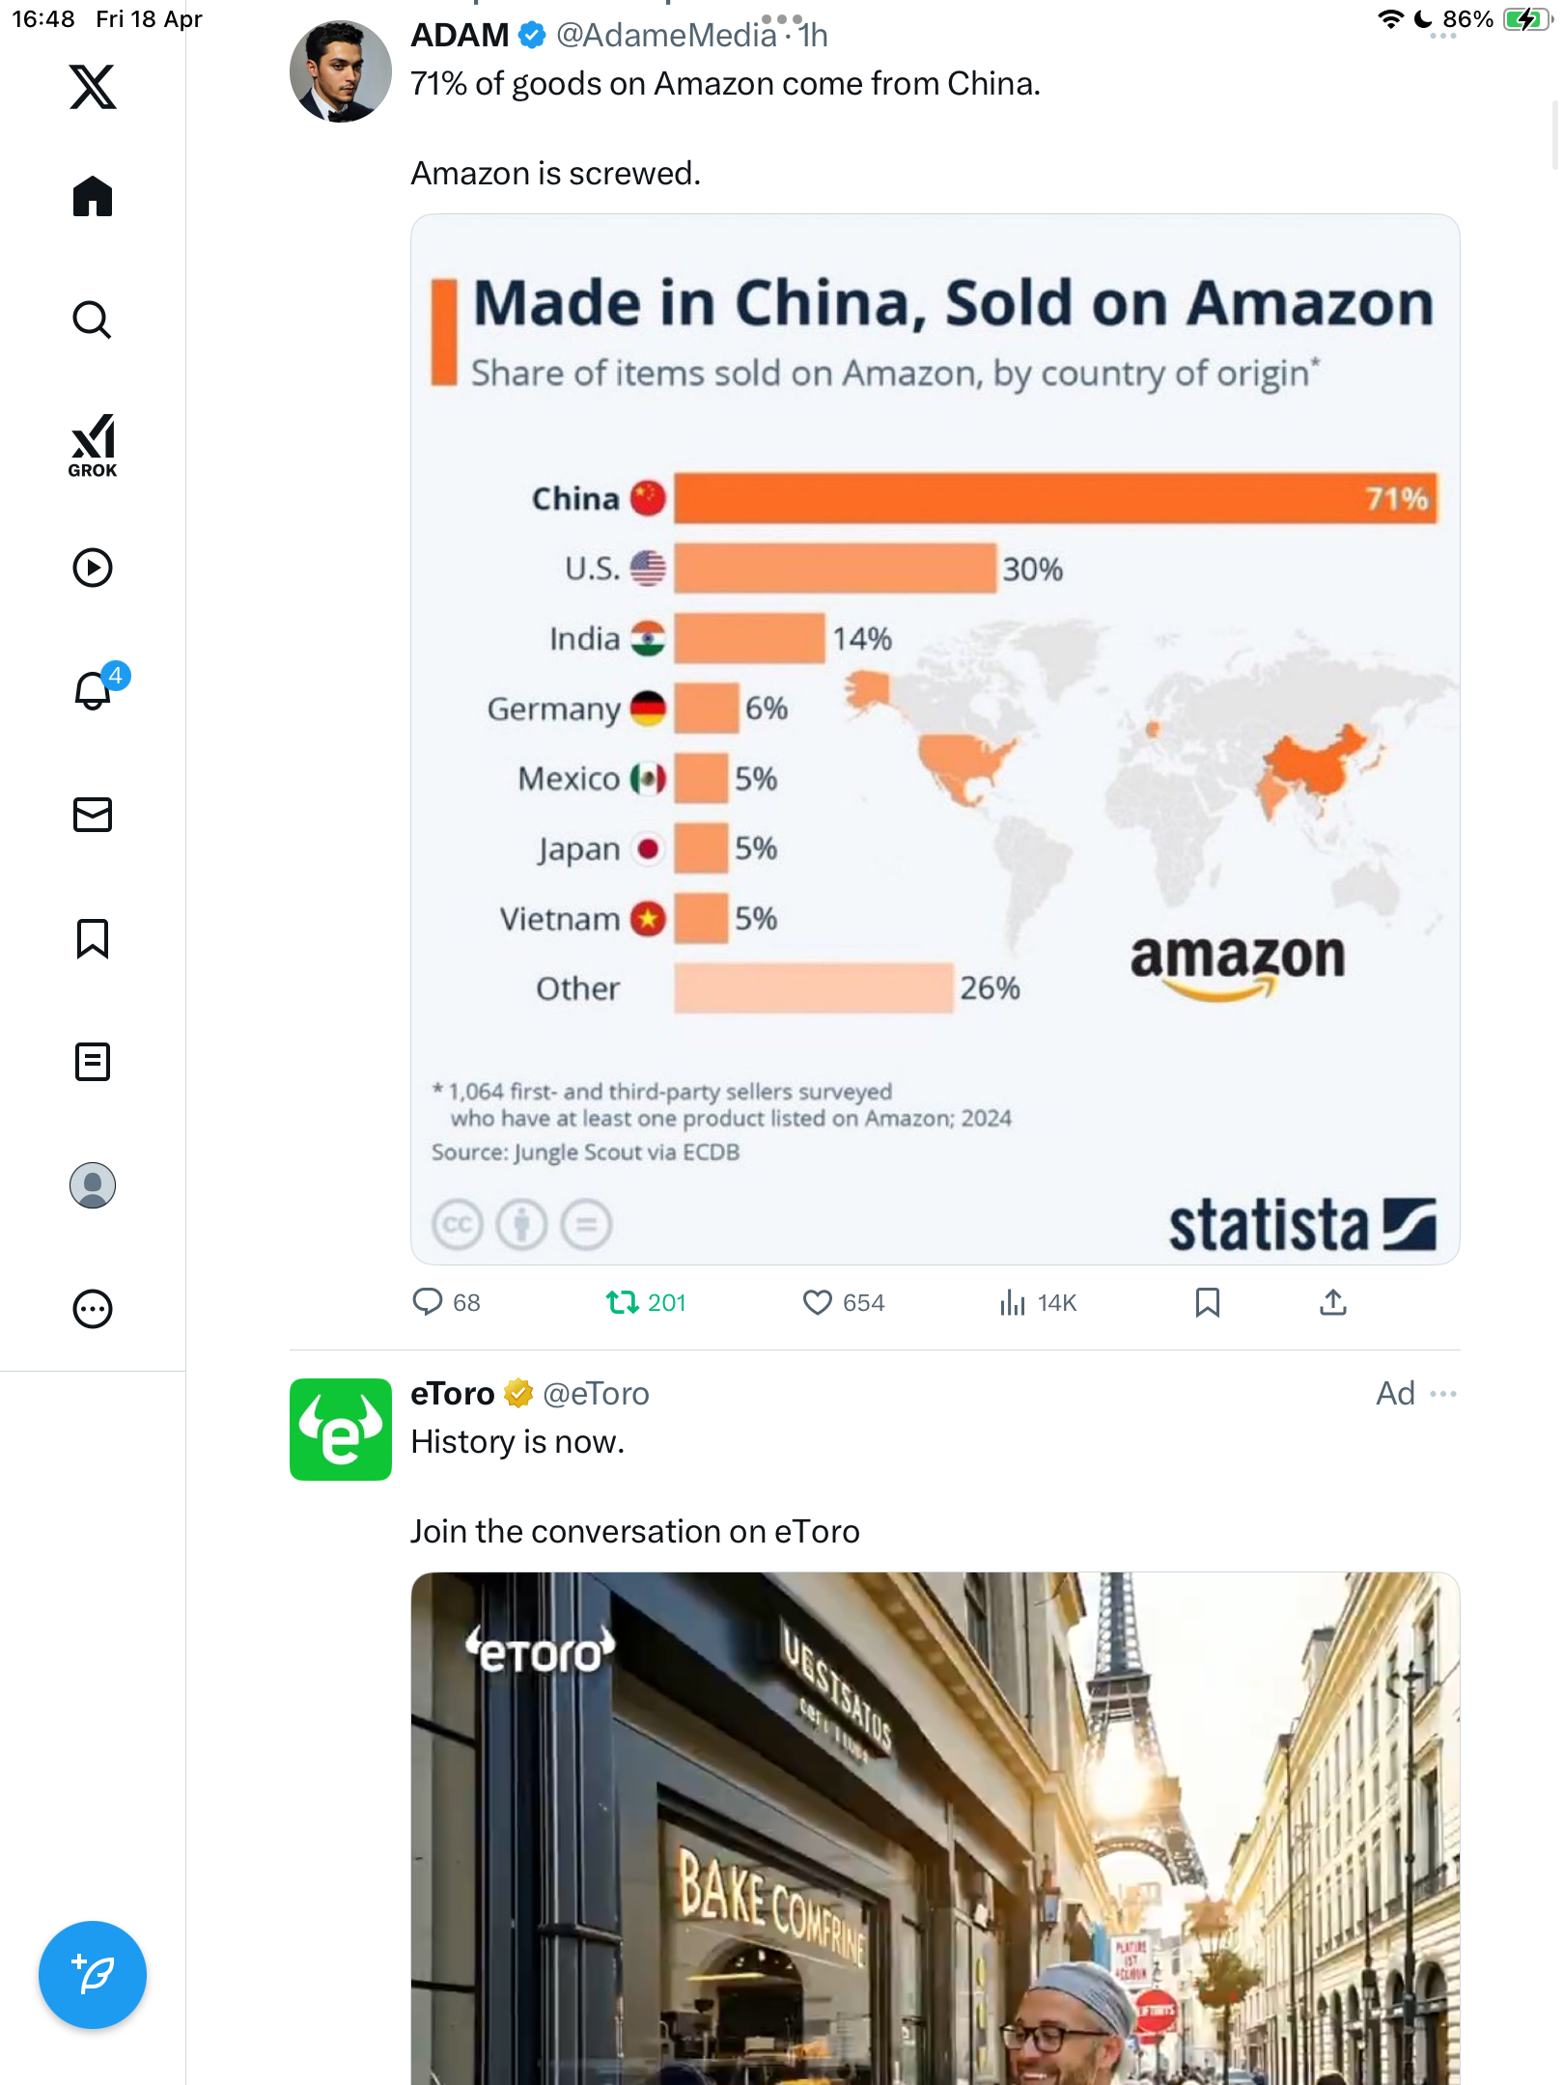The height and width of the screenshot is (2085, 1564).
Task: Open Lists icon in sidebar
Action: click(93, 1062)
